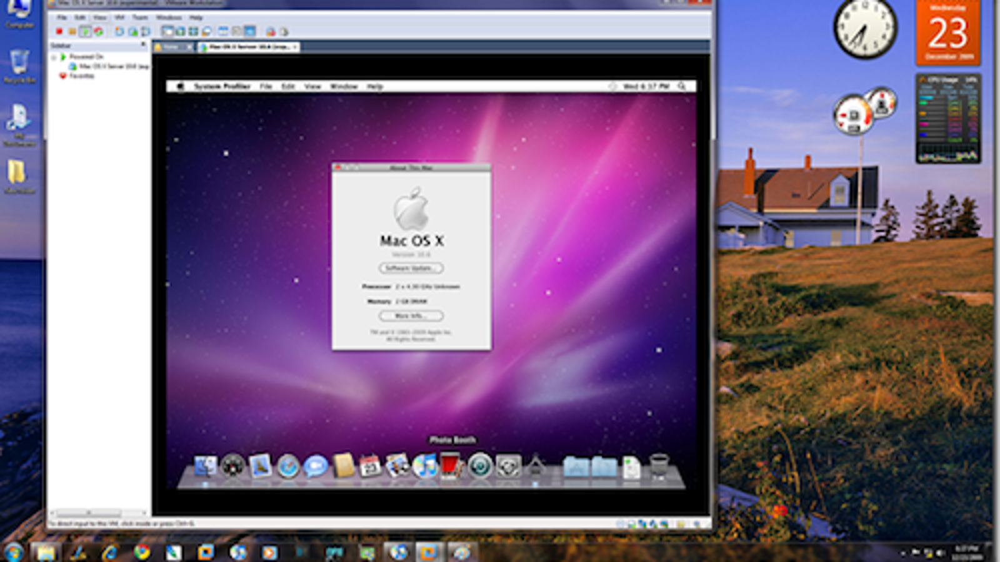Screen dimensions: 1000x562
Task: Open Time Machine in the Mac dock
Action: [480, 466]
